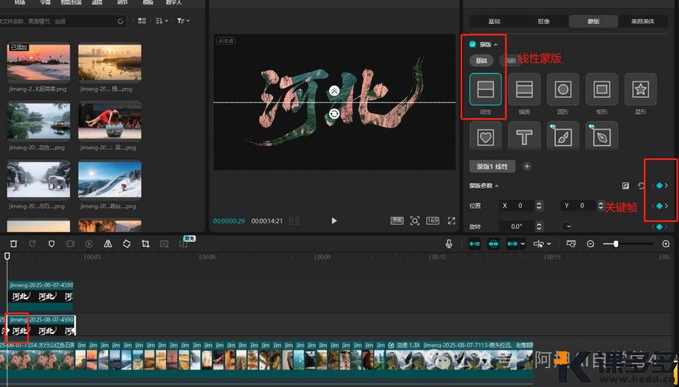This screenshot has width=679, height=387.
Task: Select the rectangle mask shape
Action: tap(602, 89)
